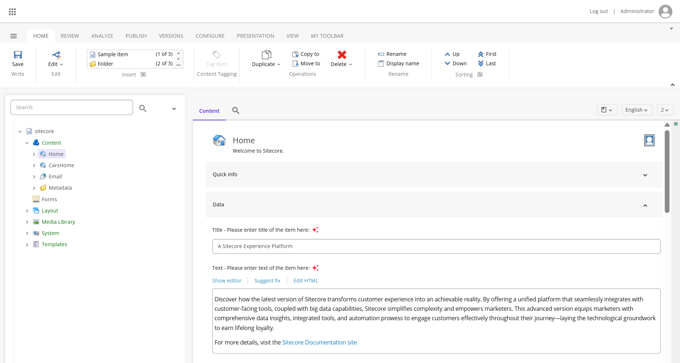Move the item to First position
This screenshot has width=680, height=363.
tap(487, 54)
